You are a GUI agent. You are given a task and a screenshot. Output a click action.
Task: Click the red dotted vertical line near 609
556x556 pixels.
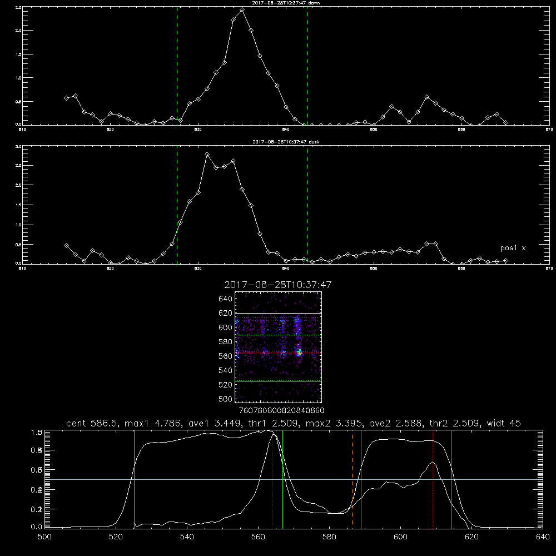pos(433,479)
